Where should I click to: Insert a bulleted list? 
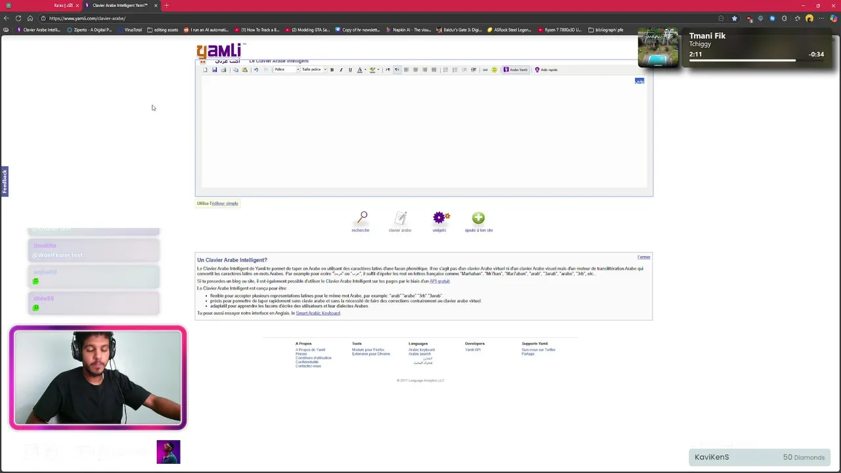(x=445, y=70)
